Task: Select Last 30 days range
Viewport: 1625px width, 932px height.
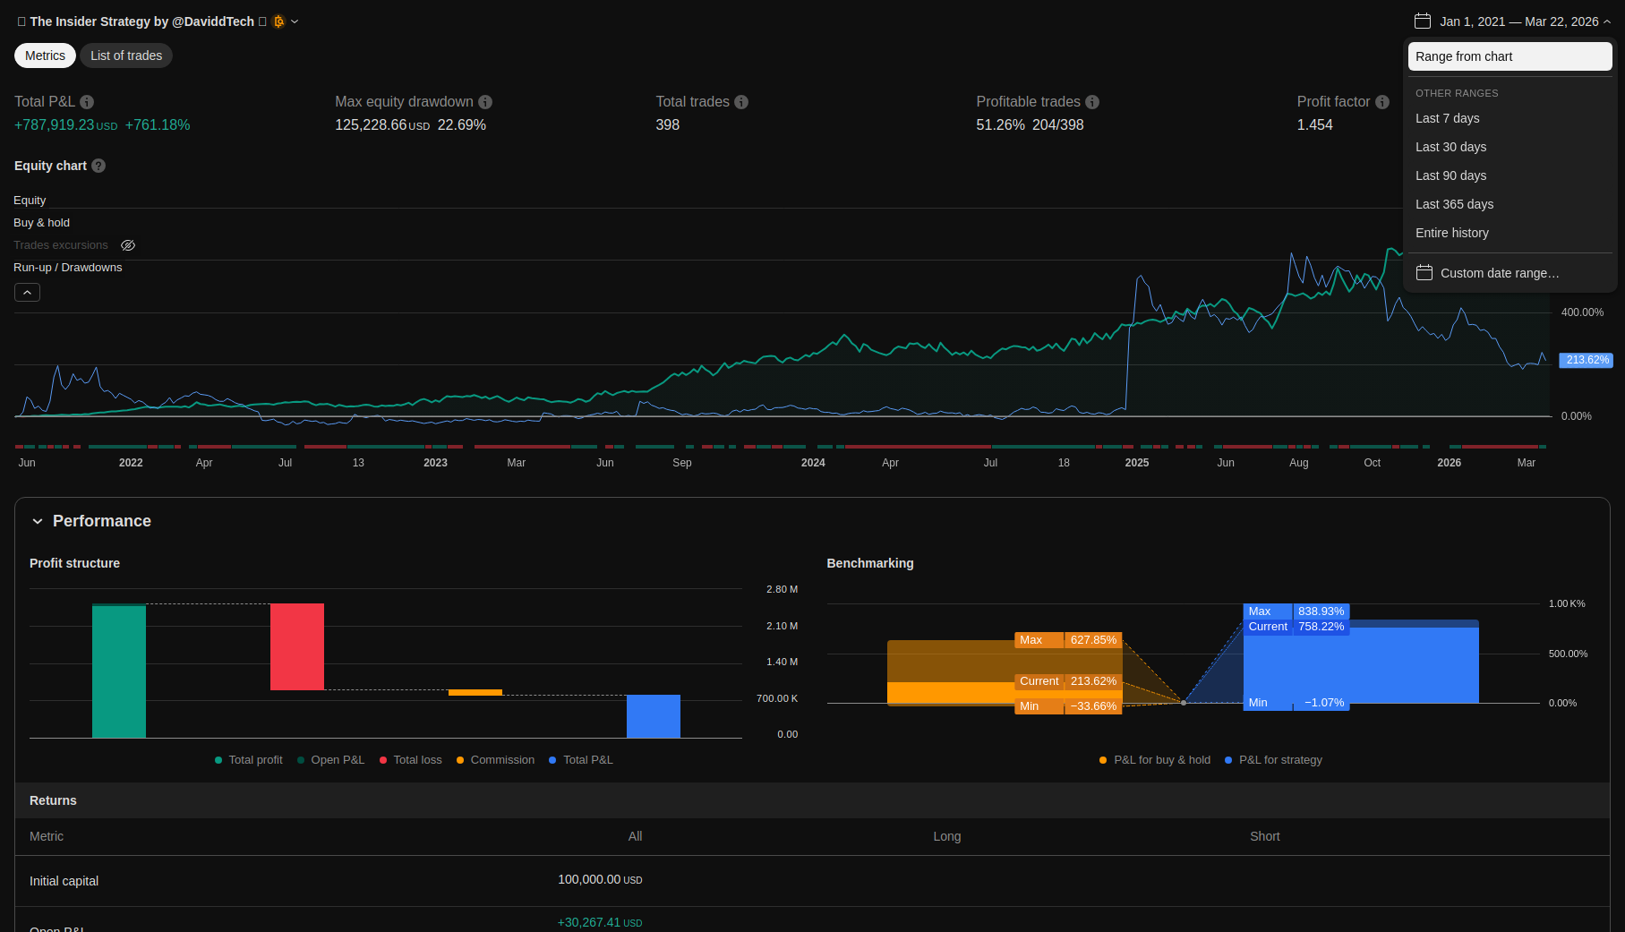Action: pos(1450,147)
